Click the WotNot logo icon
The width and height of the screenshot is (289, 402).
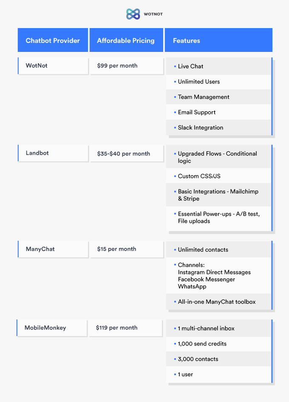click(x=133, y=14)
